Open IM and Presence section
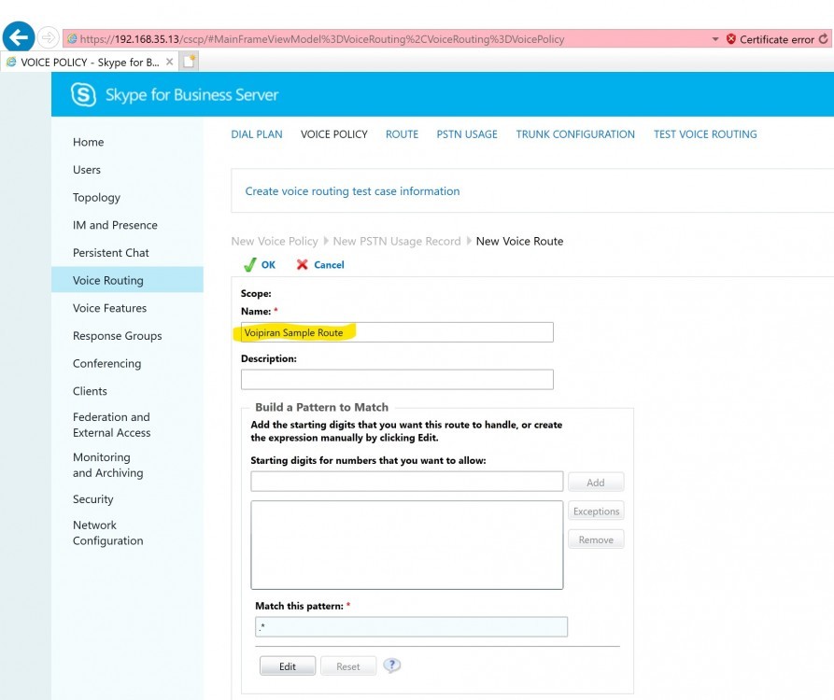The height and width of the screenshot is (700, 834). click(115, 225)
